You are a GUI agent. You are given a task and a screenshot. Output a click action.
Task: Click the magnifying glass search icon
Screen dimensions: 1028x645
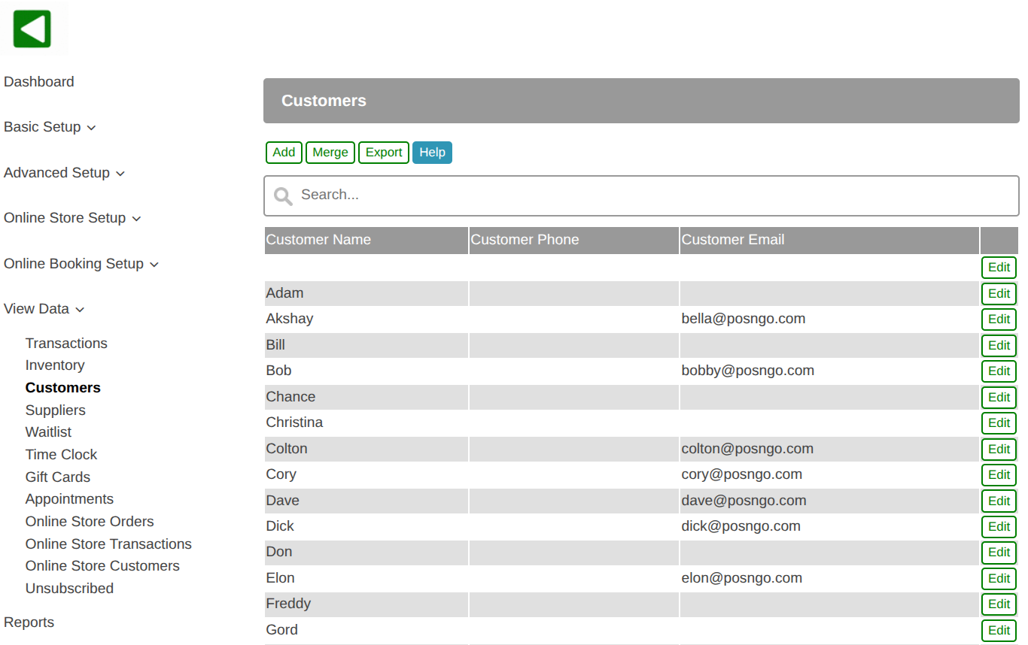pos(283,196)
